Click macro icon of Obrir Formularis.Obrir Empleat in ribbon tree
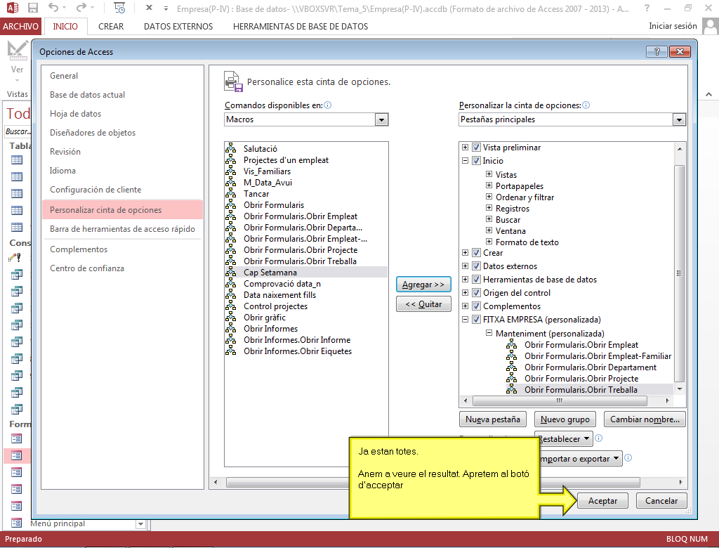Viewport: 719px width, 548px height. click(x=511, y=344)
